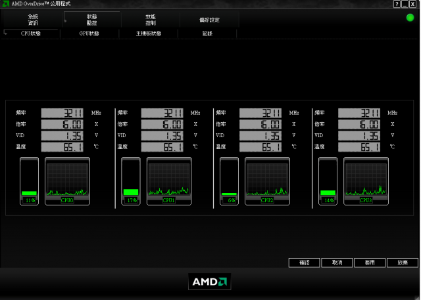Click CPU3 VID field showing 1.35
The image size is (421, 300).
point(359,135)
